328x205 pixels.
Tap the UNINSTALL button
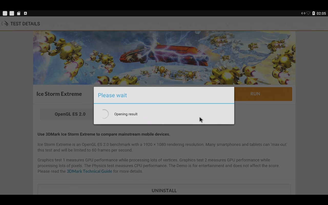click(x=164, y=190)
